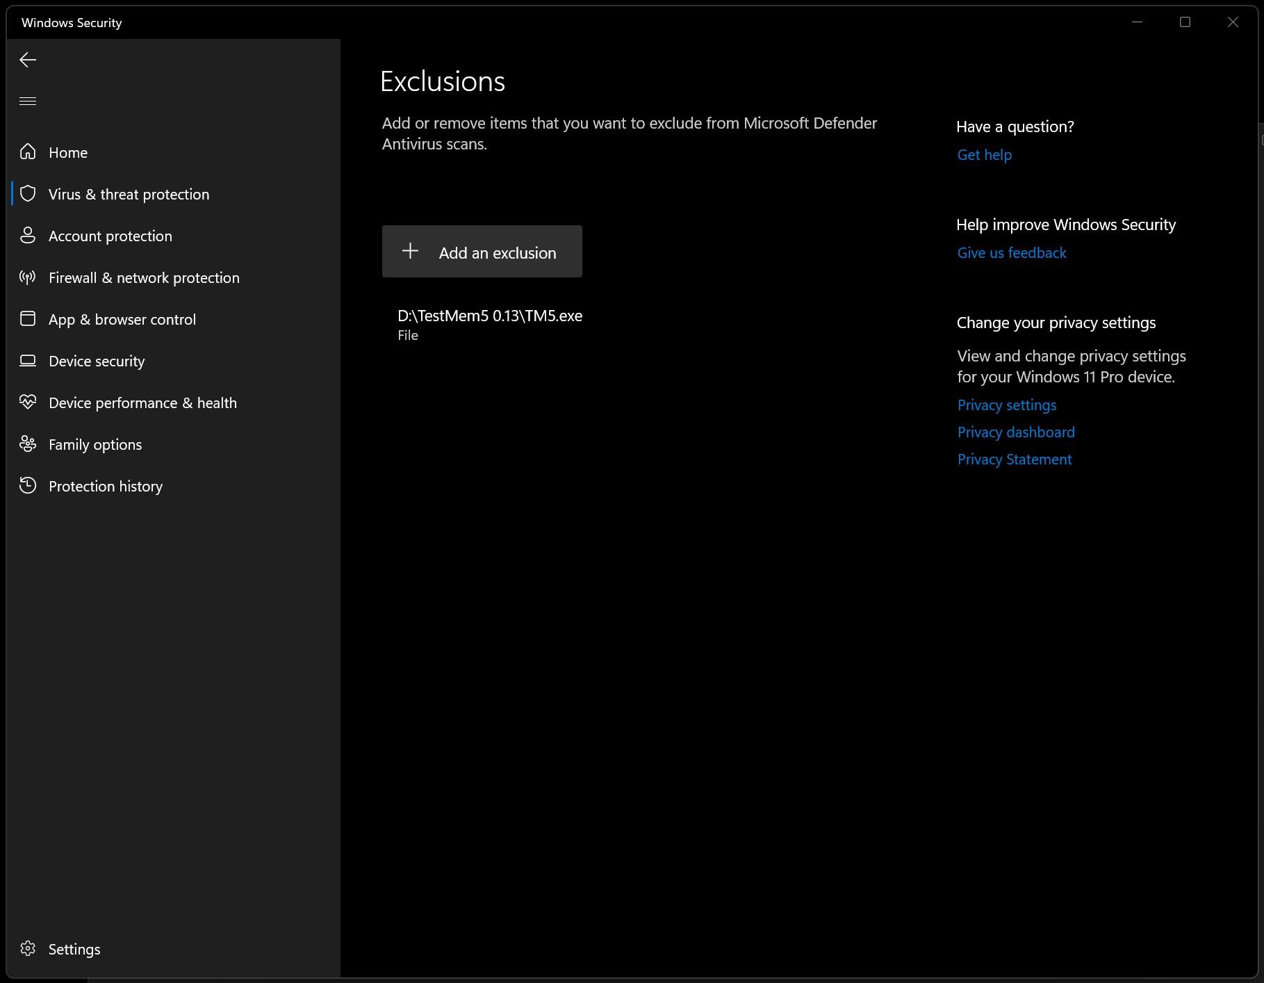Viewport: 1264px width, 983px height.
Task: Click the Device security laptop icon
Action: (28, 360)
